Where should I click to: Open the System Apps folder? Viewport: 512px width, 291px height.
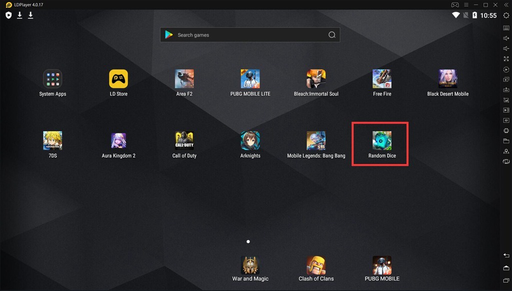(x=52, y=79)
